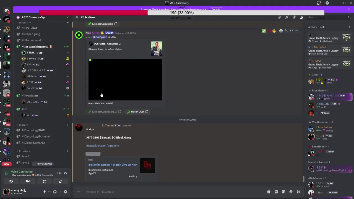Open microphone input options chevron
Viewport: 354px width, 199px height.
point(49,192)
